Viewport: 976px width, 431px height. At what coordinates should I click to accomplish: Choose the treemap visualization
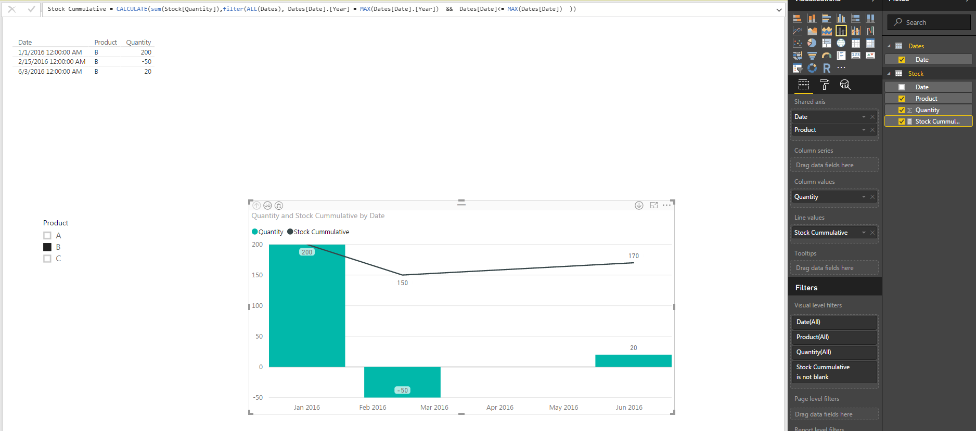(826, 43)
